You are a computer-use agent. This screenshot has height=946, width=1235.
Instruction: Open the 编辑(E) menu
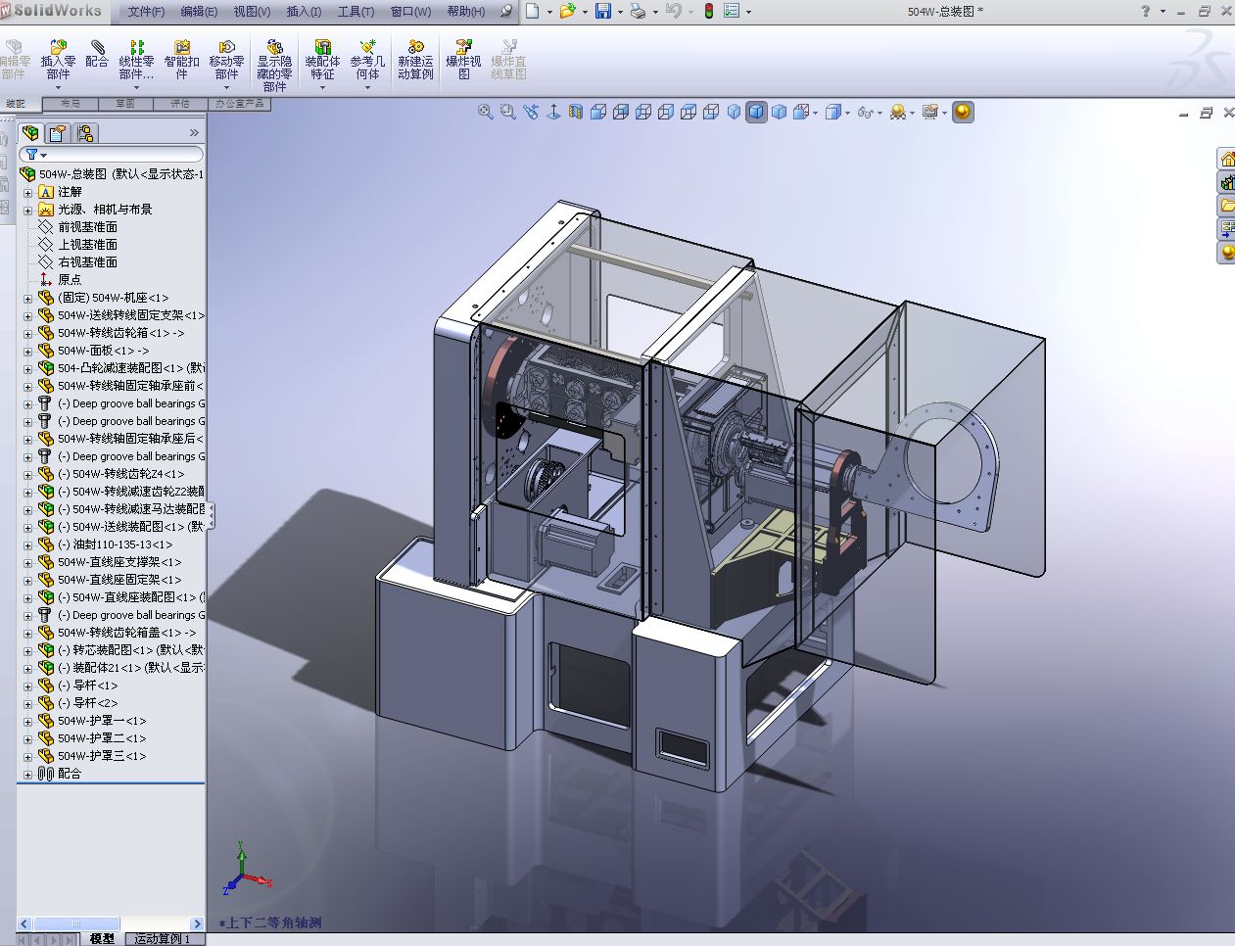[x=199, y=12]
